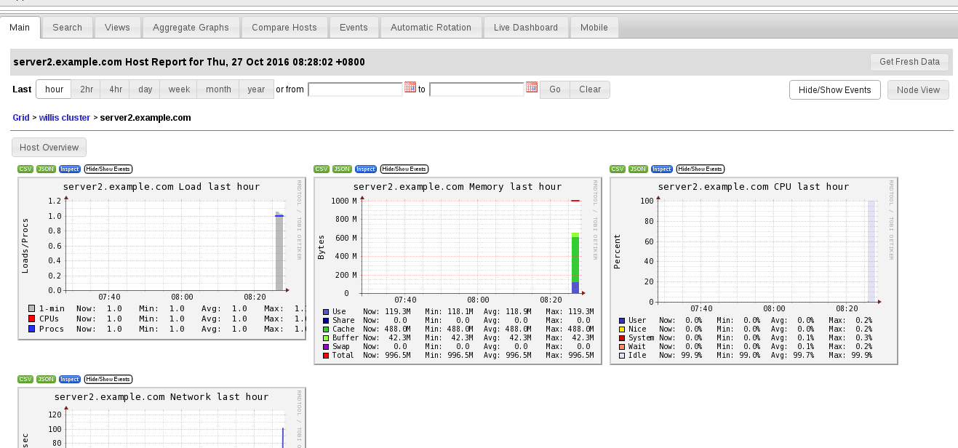958x448 pixels.
Task: Download CSV for the Network graph
Action: point(25,379)
